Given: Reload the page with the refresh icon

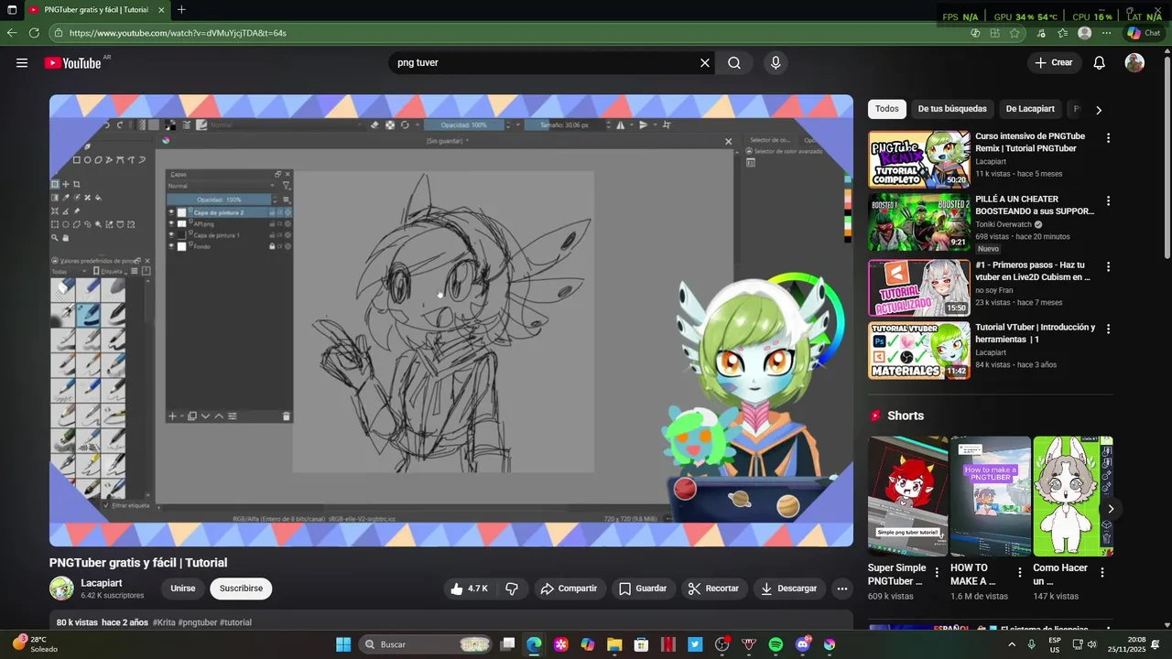Looking at the screenshot, I should pos(34,33).
